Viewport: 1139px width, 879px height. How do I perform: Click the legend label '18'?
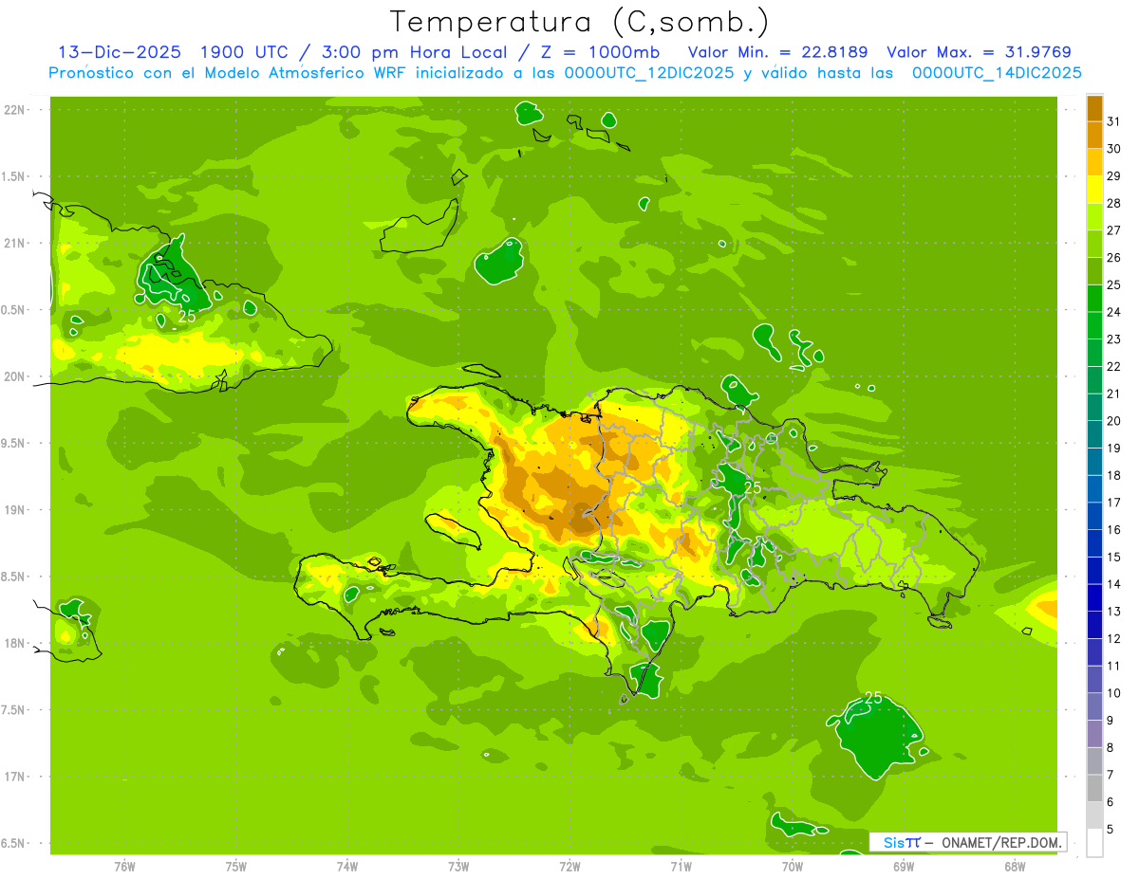[x=1113, y=476]
